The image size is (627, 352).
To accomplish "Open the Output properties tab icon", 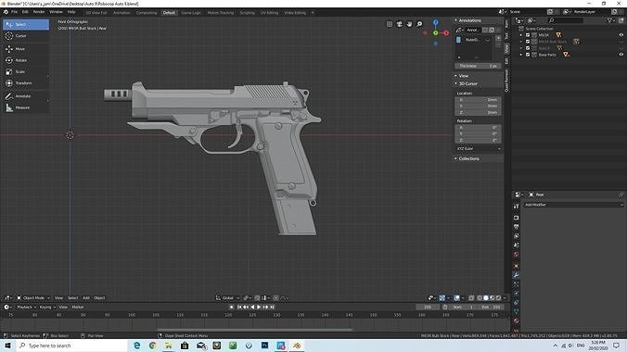I will coord(517,227).
